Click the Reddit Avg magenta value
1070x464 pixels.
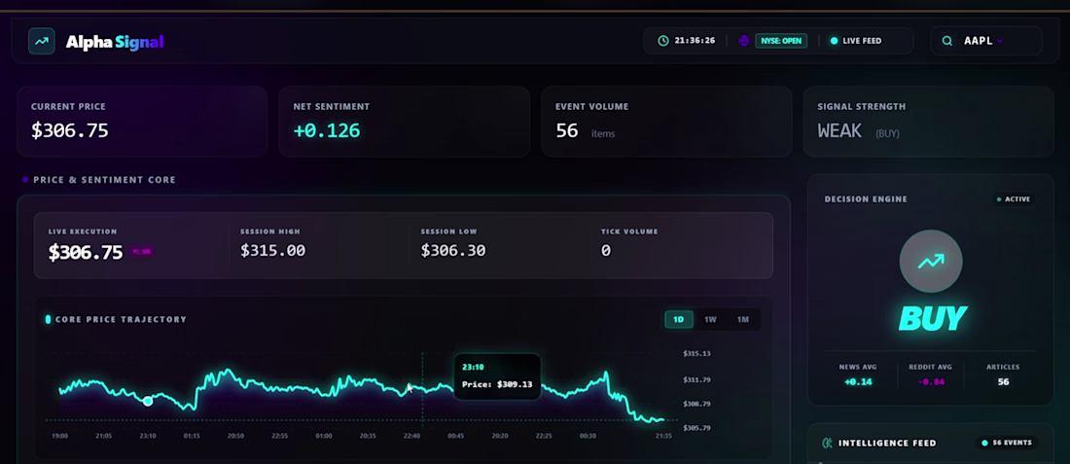coord(931,381)
